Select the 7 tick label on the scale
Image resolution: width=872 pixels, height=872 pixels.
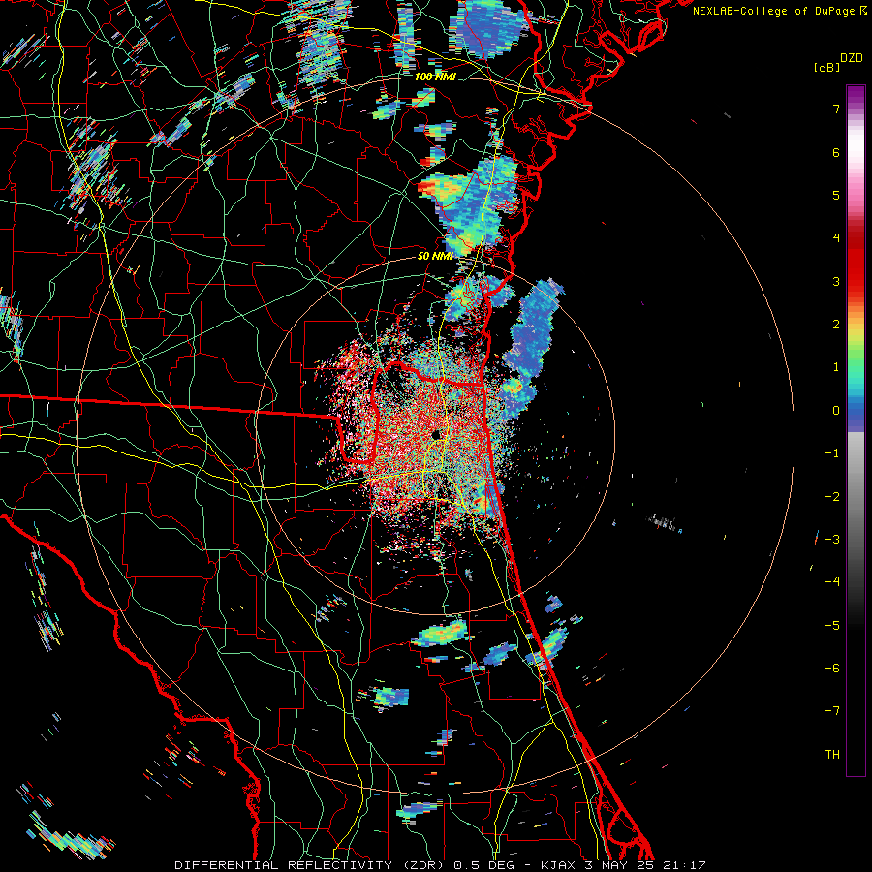coord(836,109)
